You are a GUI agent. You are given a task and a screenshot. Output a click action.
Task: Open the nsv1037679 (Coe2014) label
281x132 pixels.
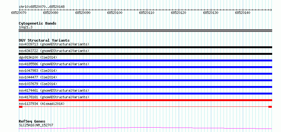pos(38,84)
